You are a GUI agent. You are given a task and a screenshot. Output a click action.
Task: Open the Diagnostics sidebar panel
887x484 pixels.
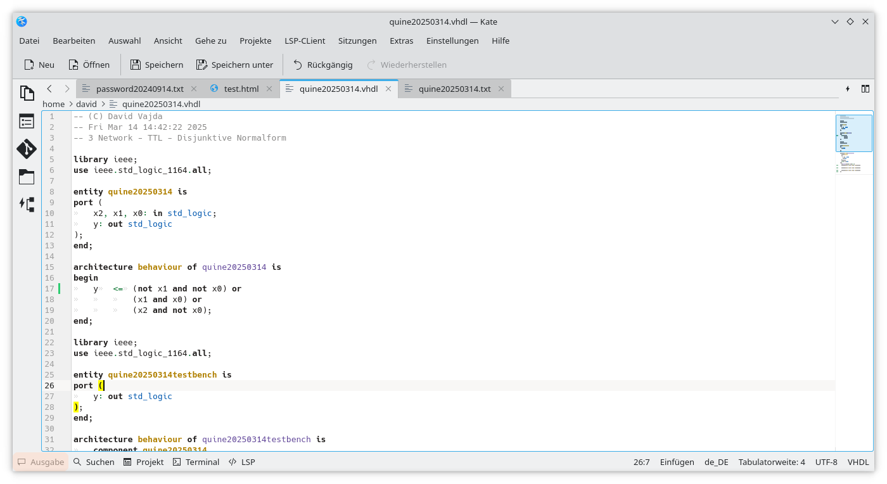(26, 204)
